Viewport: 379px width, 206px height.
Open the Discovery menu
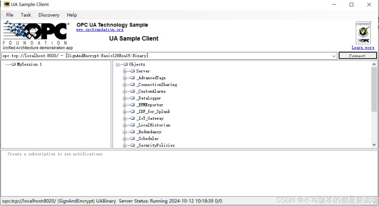pyautogui.click(x=49, y=15)
